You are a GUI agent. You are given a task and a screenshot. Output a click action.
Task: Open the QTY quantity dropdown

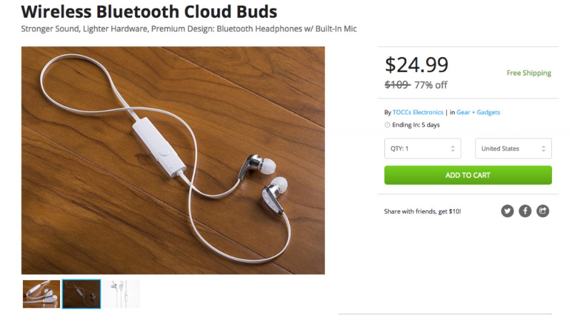422,149
